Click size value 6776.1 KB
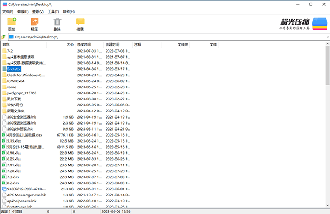 click(65, 135)
